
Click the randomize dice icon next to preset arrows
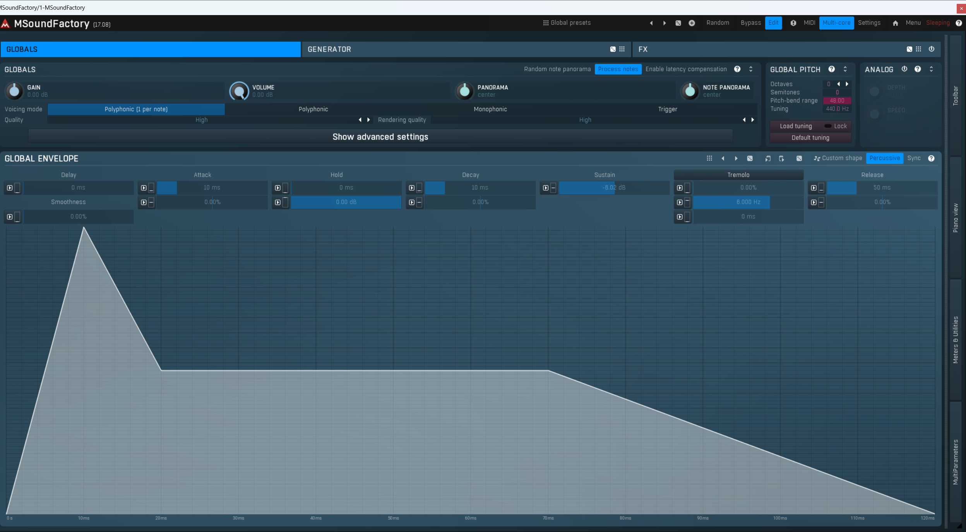[x=678, y=23]
